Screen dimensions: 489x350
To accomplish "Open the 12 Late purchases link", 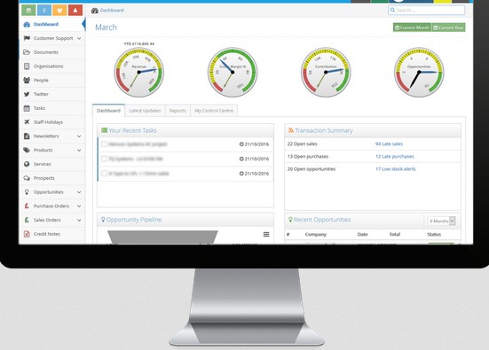I will [x=395, y=156].
